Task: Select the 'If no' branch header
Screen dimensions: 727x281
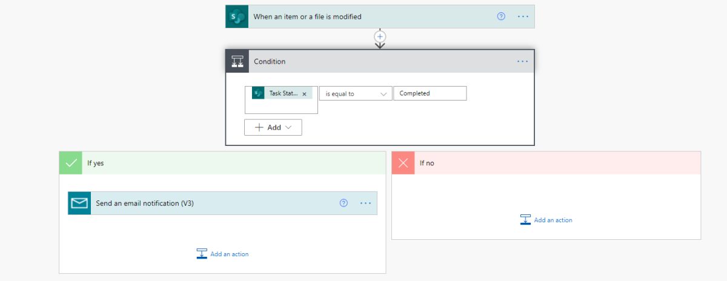Action: coord(546,163)
